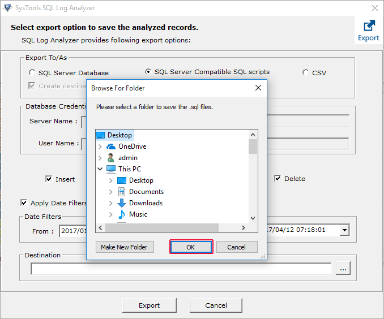Toggle the Insert checkbox
This screenshot has height=319, width=384.
[49, 179]
